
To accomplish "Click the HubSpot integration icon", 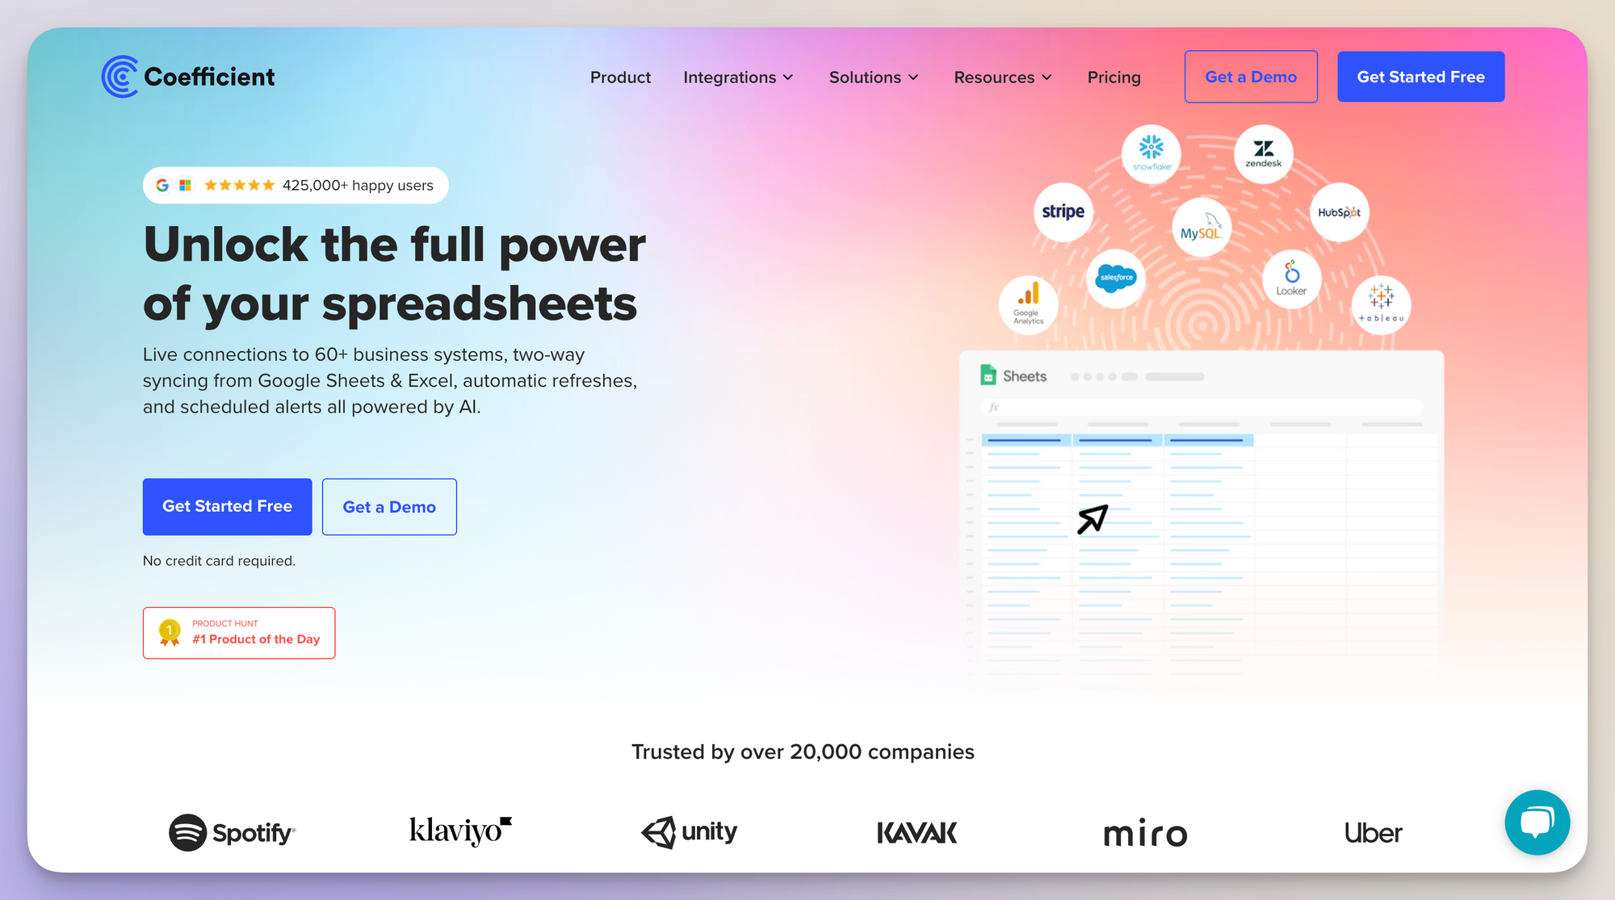I will pyautogui.click(x=1339, y=213).
